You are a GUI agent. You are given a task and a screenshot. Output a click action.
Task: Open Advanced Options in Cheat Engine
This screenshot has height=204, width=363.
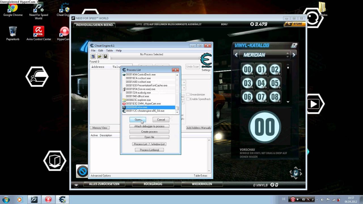[x=101, y=176]
